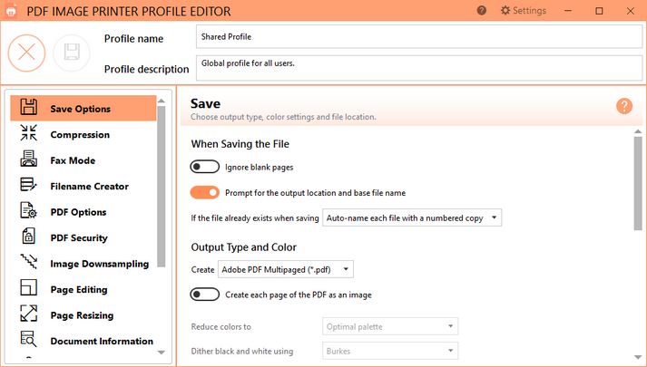
Task: Click the Settings gear icon
Action: tap(505, 11)
